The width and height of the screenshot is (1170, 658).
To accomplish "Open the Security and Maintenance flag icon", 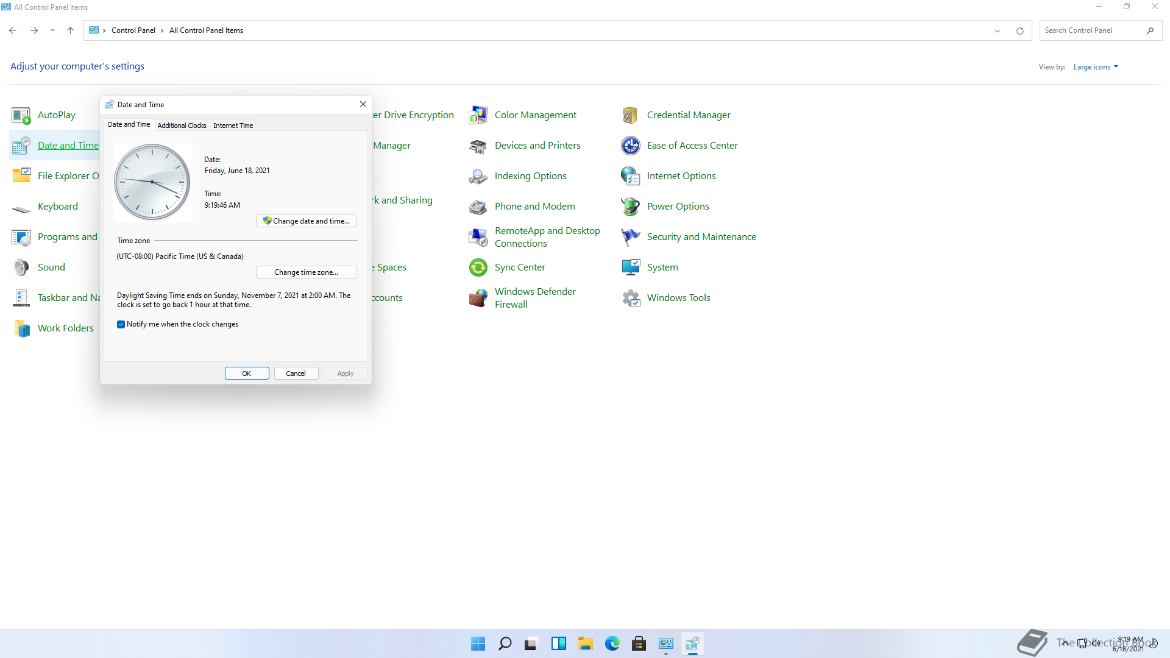I will (x=631, y=237).
